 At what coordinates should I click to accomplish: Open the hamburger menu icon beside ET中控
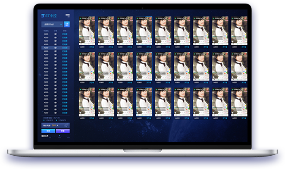[x=68, y=16]
